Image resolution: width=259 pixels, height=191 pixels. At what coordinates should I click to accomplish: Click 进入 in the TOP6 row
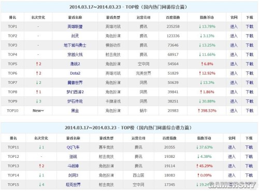pos(234,73)
